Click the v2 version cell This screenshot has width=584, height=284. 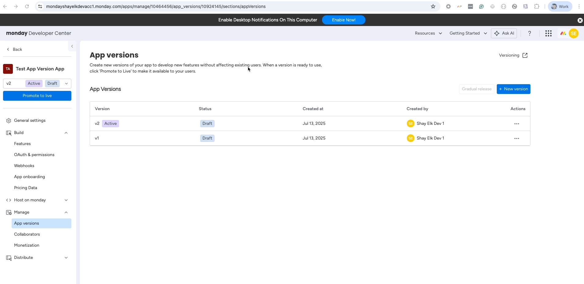pos(97,124)
